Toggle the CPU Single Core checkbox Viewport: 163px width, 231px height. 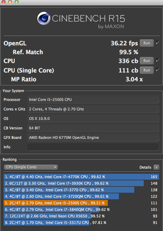tap(157, 70)
